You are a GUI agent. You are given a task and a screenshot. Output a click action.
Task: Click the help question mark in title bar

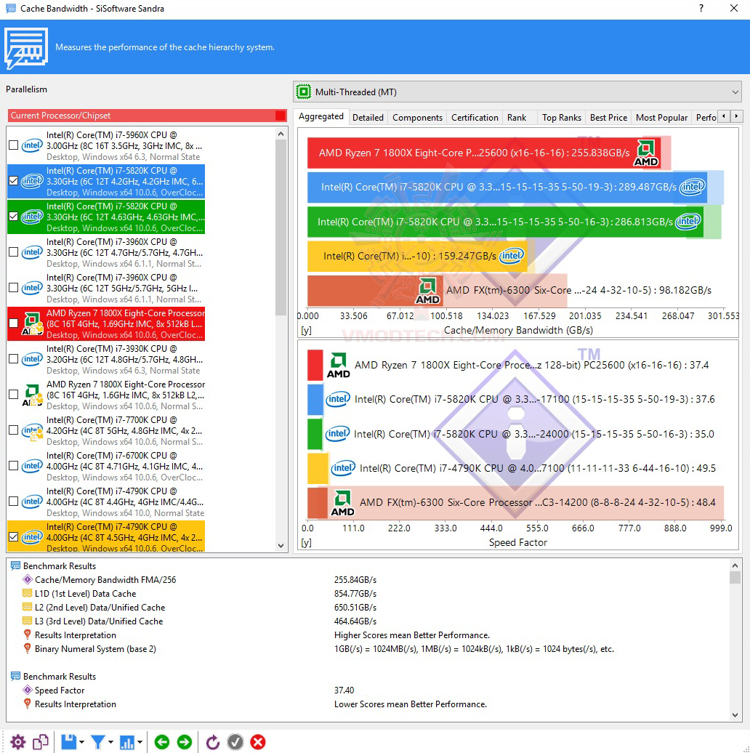(x=701, y=8)
